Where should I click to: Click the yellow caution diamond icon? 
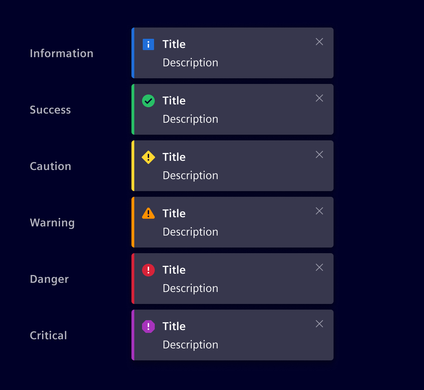pyautogui.click(x=148, y=157)
